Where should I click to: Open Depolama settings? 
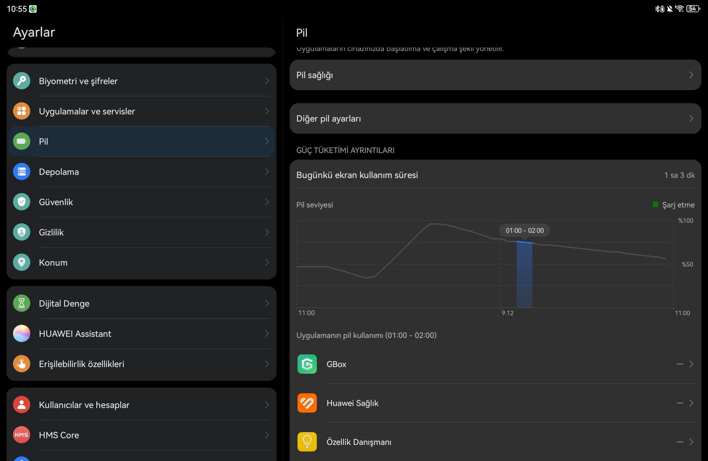pos(141,172)
